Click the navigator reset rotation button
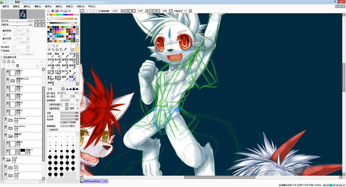 [43, 25]
